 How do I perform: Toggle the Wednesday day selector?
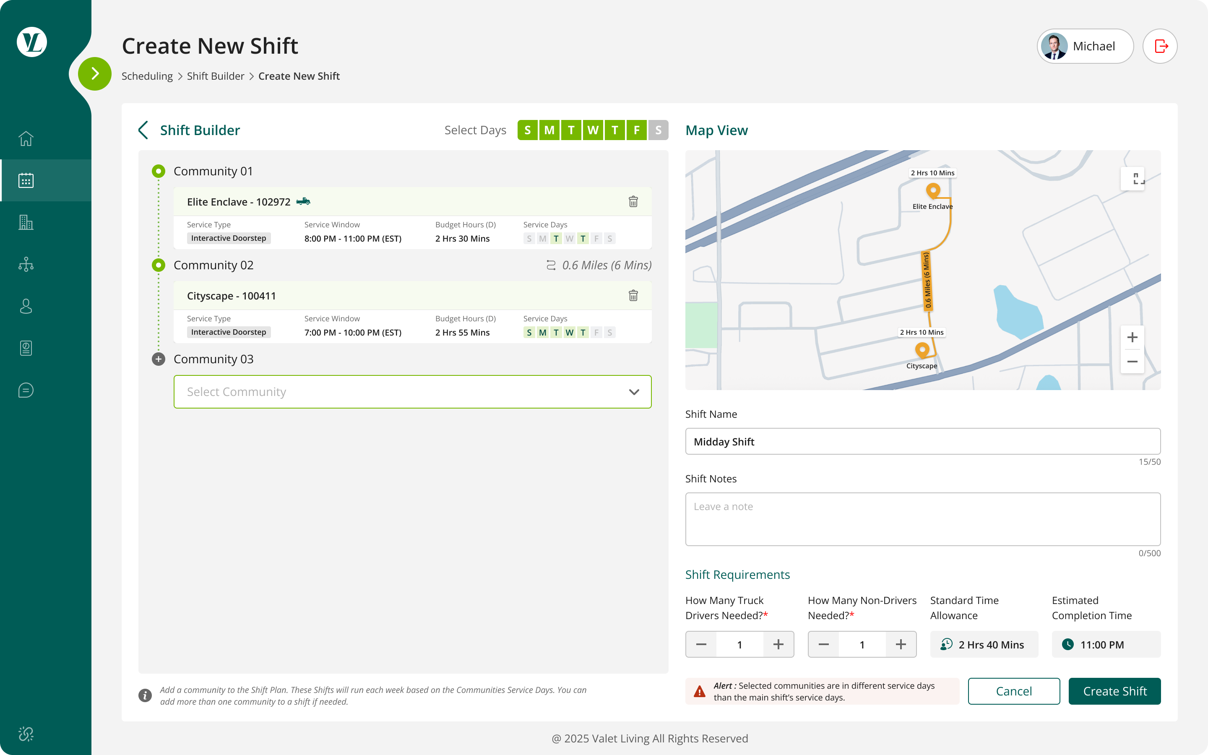[x=593, y=130]
